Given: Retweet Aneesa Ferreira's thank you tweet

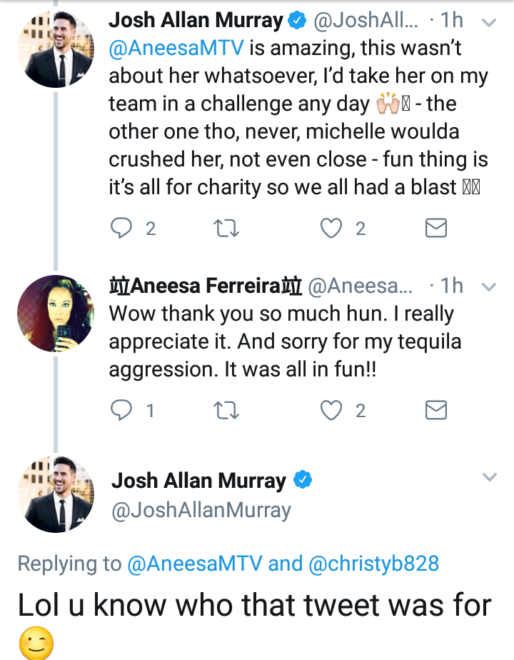Looking at the screenshot, I should pyautogui.click(x=226, y=410).
